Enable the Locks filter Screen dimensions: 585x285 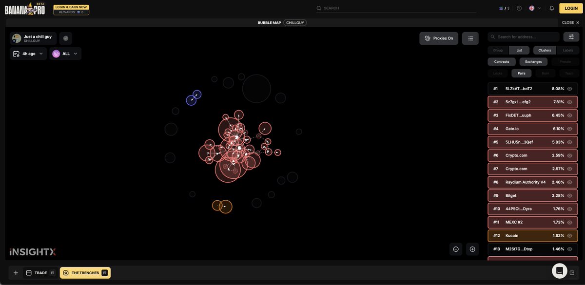(x=498, y=74)
